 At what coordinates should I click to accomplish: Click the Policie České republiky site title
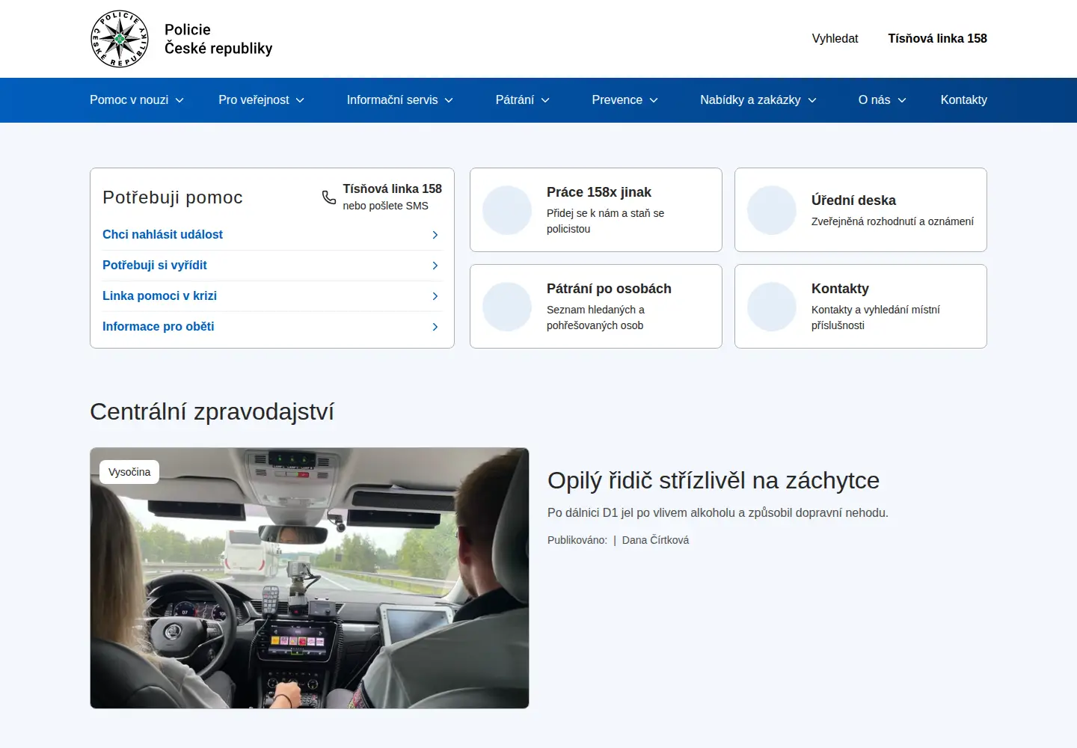[218, 39]
